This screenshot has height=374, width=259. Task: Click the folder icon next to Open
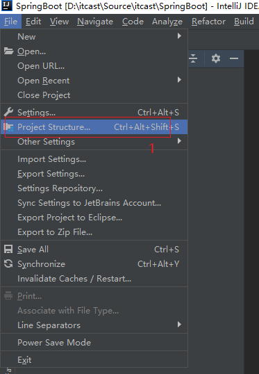click(x=8, y=51)
